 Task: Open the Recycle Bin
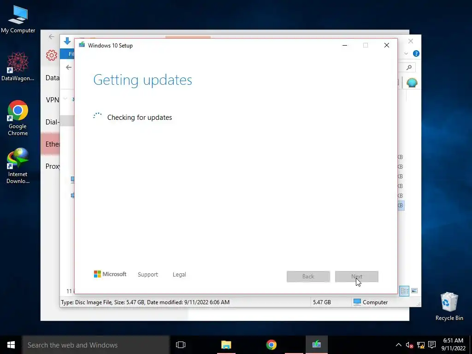coord(449,306)
